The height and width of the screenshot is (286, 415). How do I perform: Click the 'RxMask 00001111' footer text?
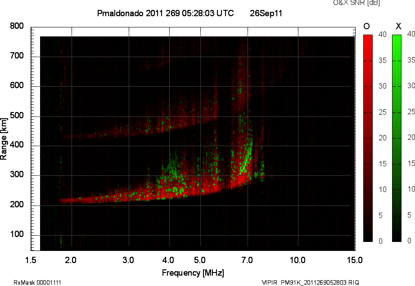pos(37,282)
